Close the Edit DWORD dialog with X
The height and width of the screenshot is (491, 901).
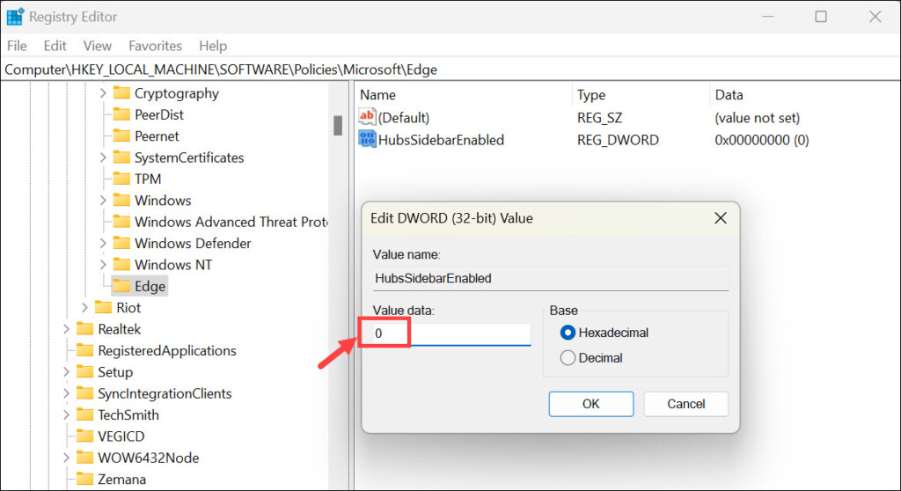(720, 217)
